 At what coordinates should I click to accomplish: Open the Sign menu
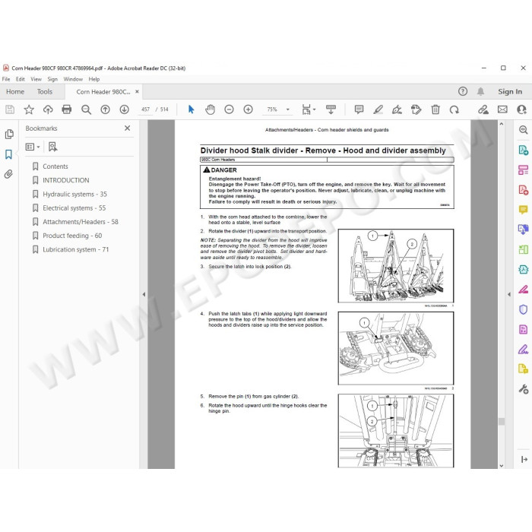point(52,79)
